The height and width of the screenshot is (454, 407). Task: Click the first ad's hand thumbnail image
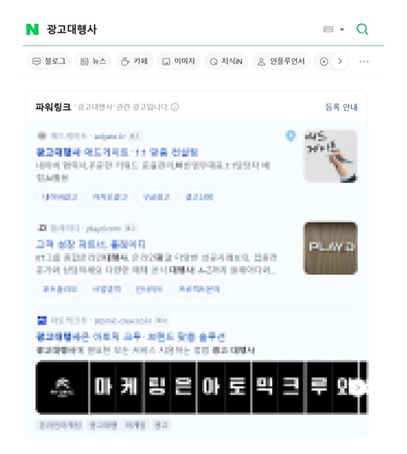pos(330,156)
